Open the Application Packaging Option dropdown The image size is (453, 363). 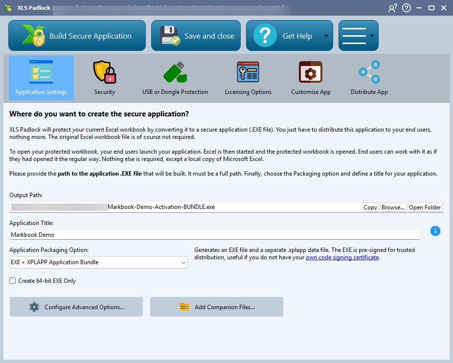coord(98,262)
